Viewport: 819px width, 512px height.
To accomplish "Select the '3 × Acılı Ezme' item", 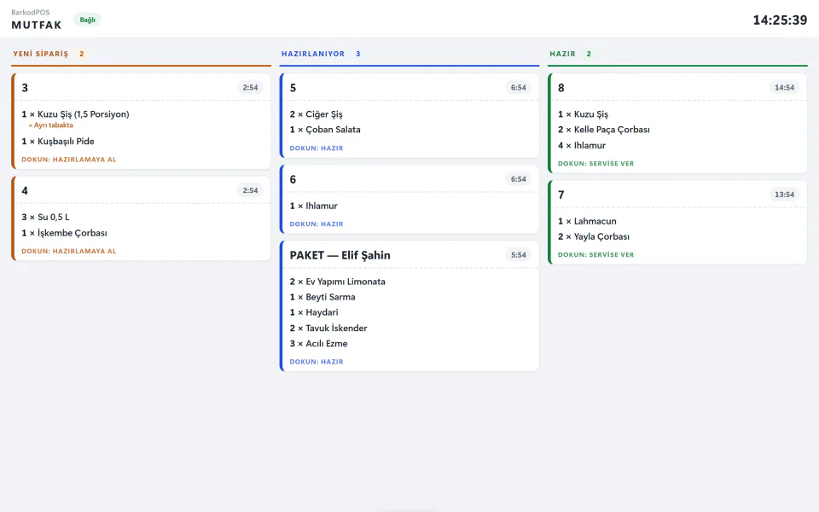I will [318, 344].
